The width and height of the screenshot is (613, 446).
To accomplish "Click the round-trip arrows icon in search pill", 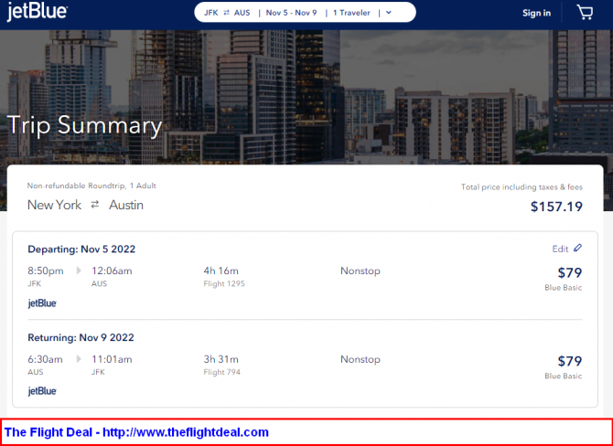I will (x=226, y=13).
